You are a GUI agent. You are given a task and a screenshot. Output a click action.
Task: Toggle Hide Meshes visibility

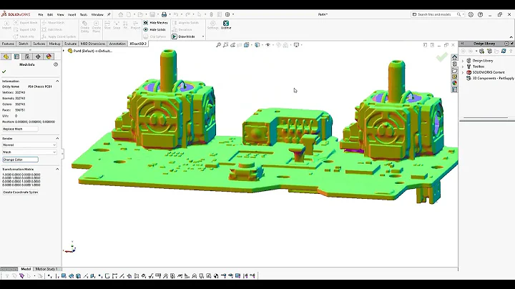tap(156, 23)
